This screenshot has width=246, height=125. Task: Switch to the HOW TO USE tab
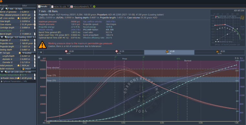point(60,6)
